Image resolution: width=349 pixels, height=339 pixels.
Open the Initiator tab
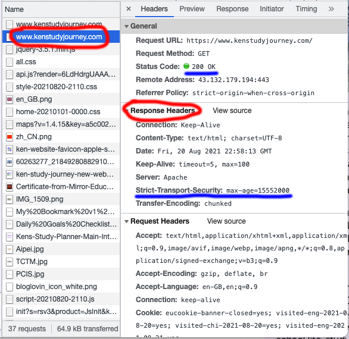272,9
